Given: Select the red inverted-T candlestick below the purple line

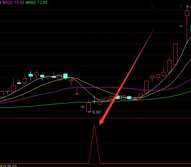Looking at the screenshot, I should (x=77, y=91).
